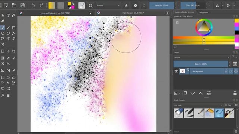Open the brush presets view menu
Screen dimensions: 239x134
point(236,105)
